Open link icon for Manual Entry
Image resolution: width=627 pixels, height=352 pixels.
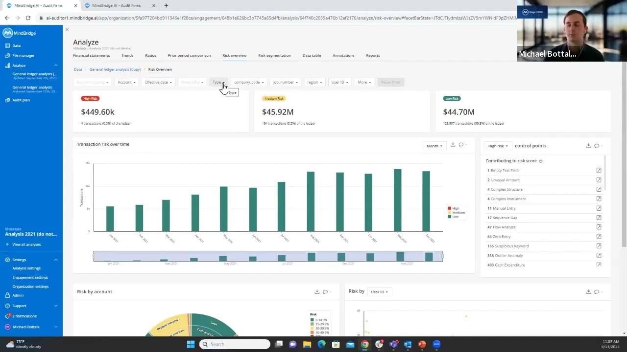(x=599, y=208)
